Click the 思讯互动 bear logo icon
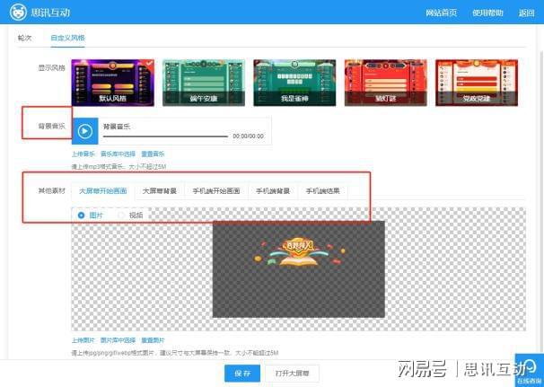The height and width of the screenshot is (387, 544). [x=18, y=13]
